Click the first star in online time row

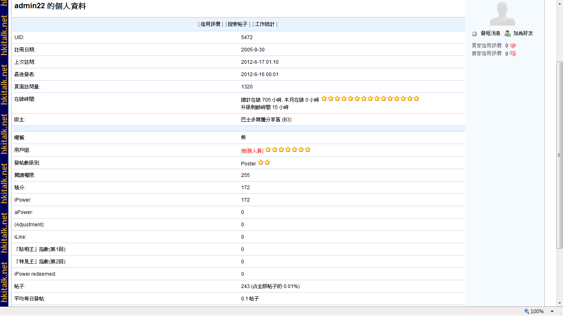(x=324, y=98)
